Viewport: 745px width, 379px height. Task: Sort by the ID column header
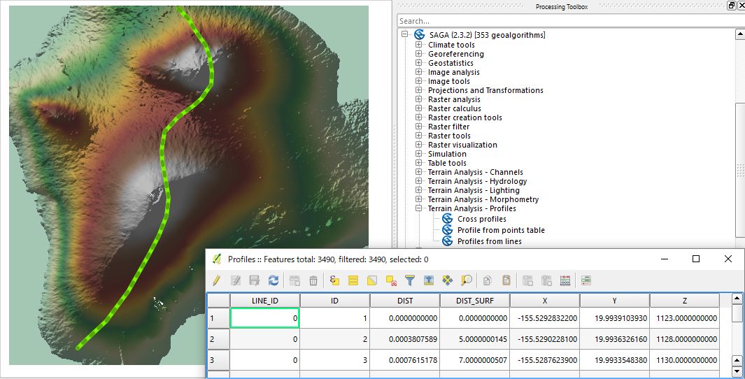coord(335,301)
